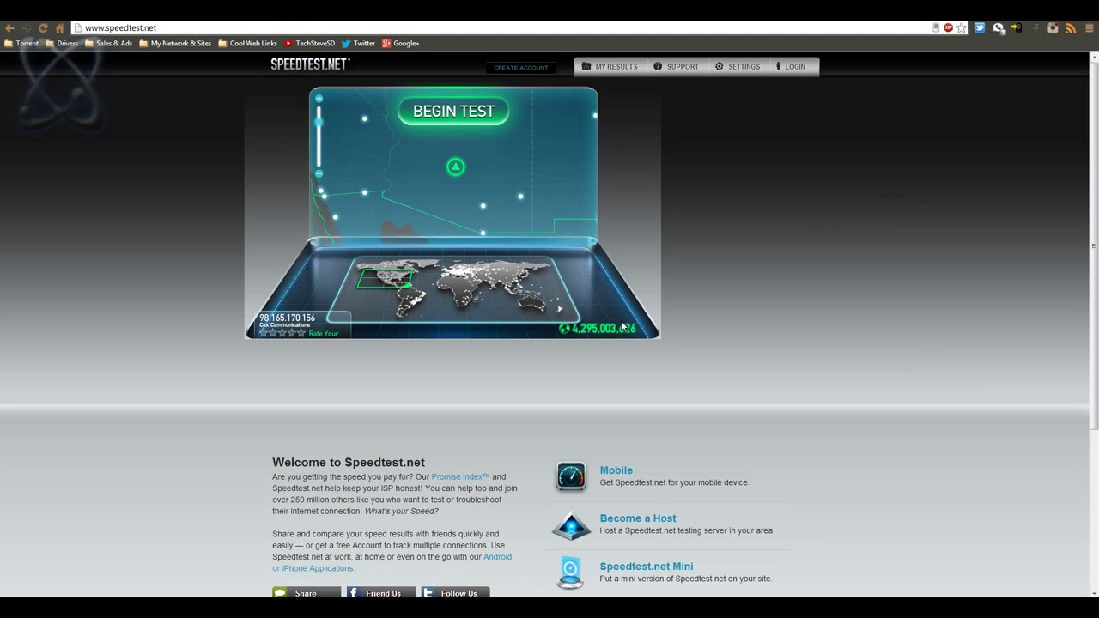The image size is (1099, 618).
Task: Click the Adblock Plus ABP icon
Action: (x=948, y=28)
